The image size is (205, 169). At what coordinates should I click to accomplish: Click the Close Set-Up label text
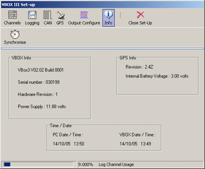point(140,23)
